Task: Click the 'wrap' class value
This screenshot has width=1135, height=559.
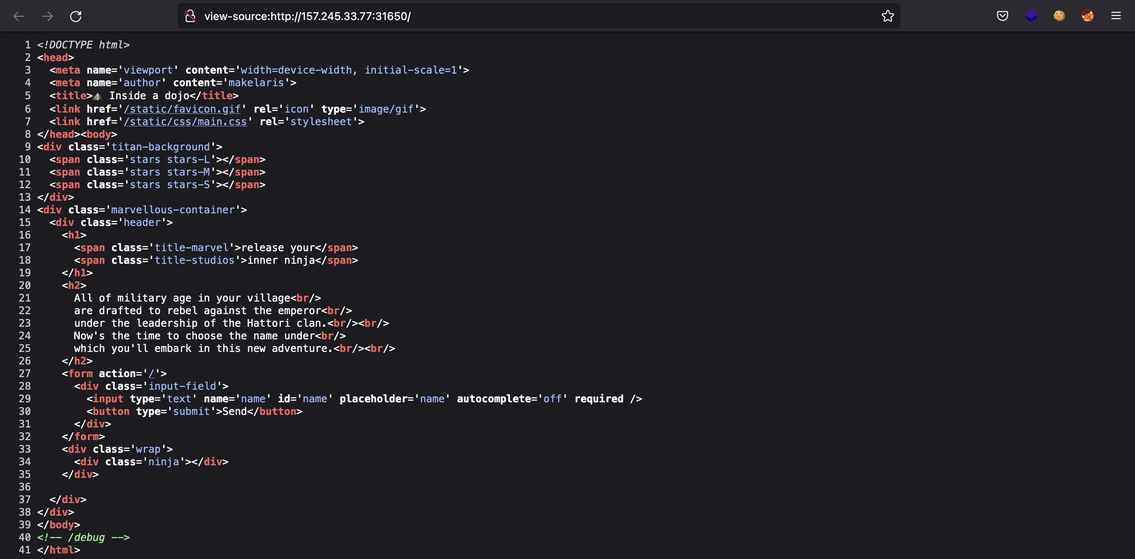Action: click(148, 449)
